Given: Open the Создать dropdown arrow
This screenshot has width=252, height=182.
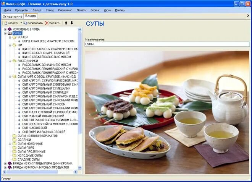Looking at the screenshot, I should coord(21,23).
